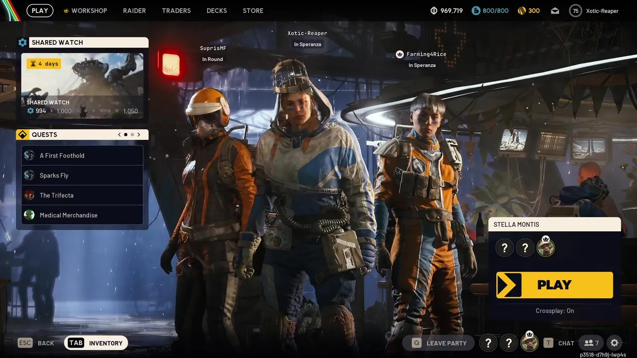Open the A First Foothold quest
This screenshot has width=637, height=358.
(82, 156)
